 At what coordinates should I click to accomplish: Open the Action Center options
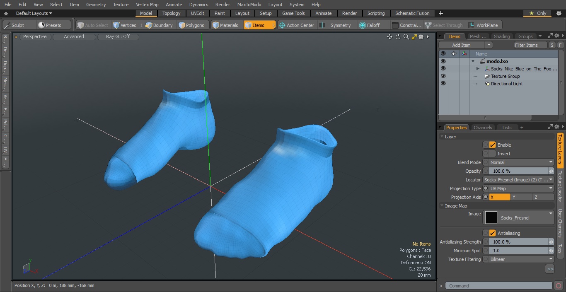297,25
